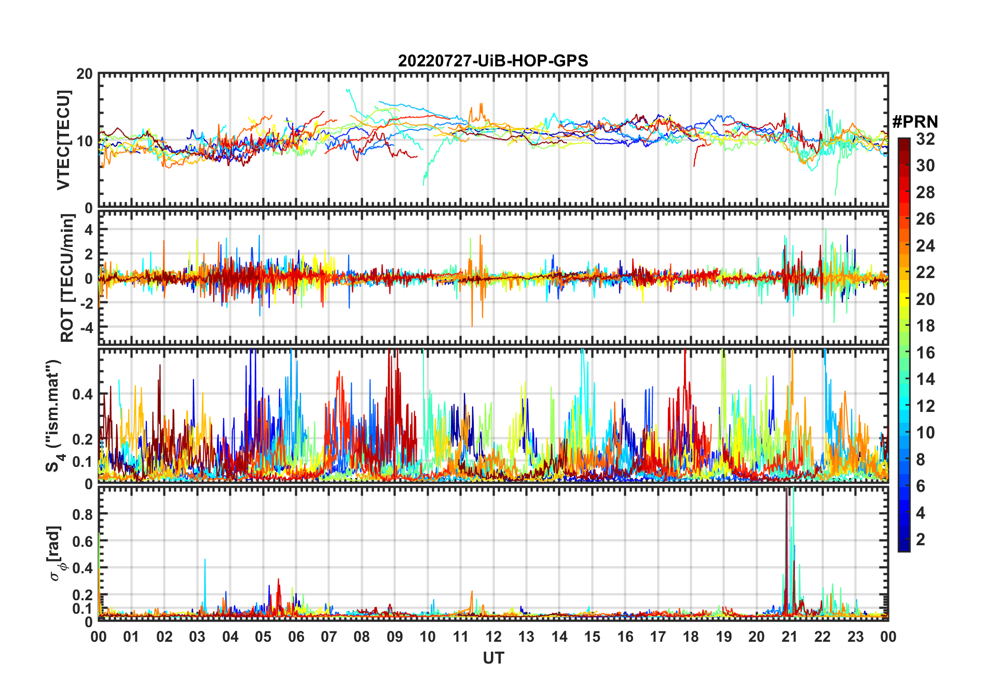Click colorbar tick label 30
987x690 pixels.
[925, 165]
